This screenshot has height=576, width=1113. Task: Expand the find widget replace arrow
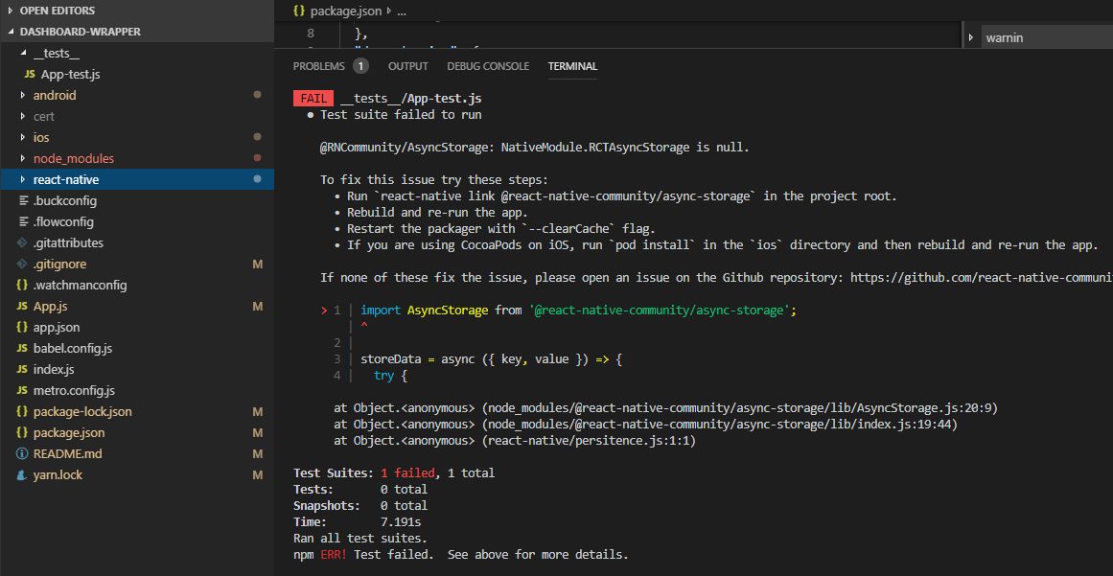click(971, 37)
